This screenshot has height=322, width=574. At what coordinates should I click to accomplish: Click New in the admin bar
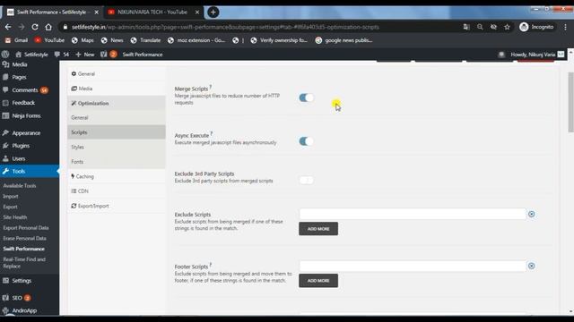[85, 55]
